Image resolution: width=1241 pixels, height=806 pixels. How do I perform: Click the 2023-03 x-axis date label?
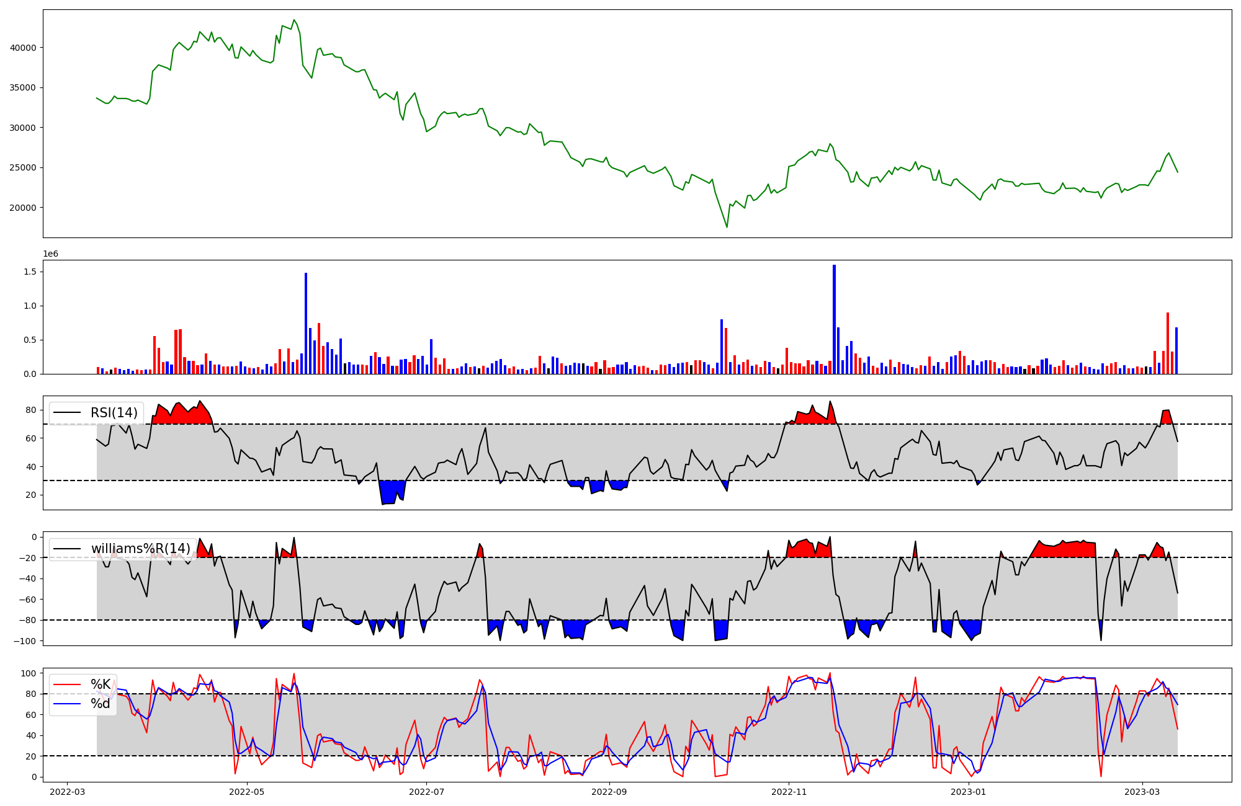[x=1142, y=791]
